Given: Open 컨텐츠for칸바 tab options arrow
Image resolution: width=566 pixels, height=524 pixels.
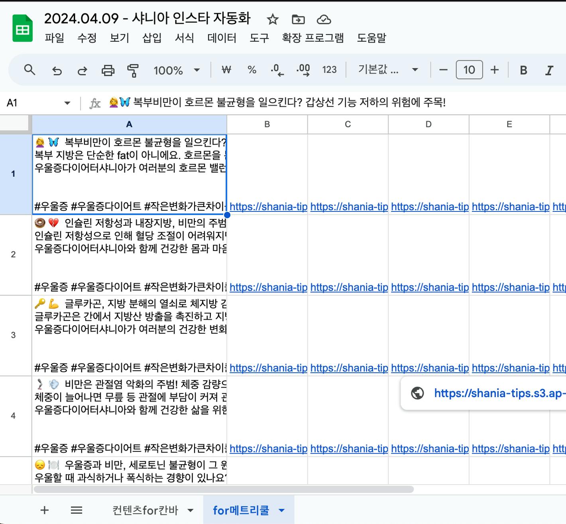Looking at the screenshot, I should pos(191,510).
